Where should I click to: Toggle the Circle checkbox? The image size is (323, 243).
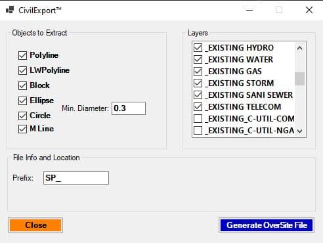[22, 116]
